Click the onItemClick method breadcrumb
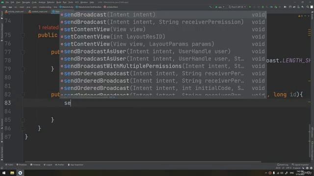The image size is (314, 176). 111,7
